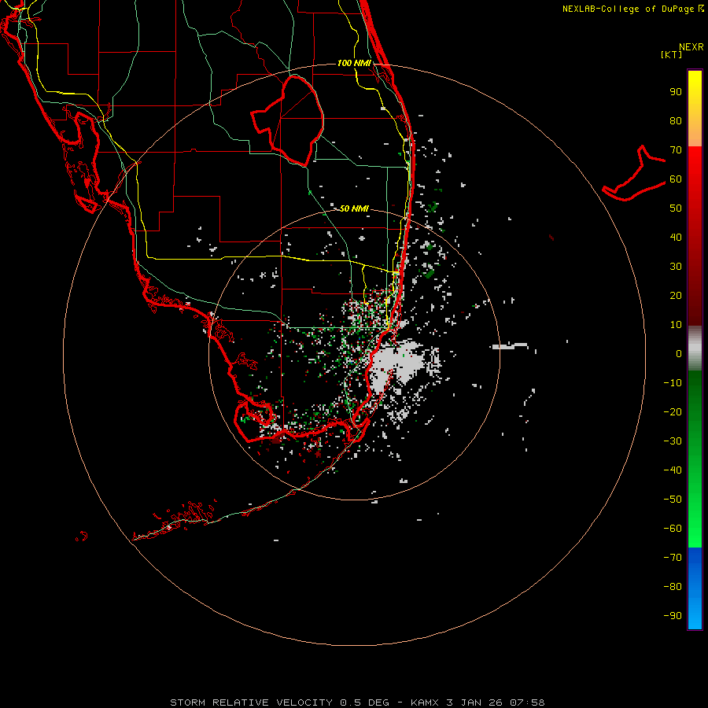Click the [KT] units label
Viewport: 708px width, 708px height.
pos(672,54)
